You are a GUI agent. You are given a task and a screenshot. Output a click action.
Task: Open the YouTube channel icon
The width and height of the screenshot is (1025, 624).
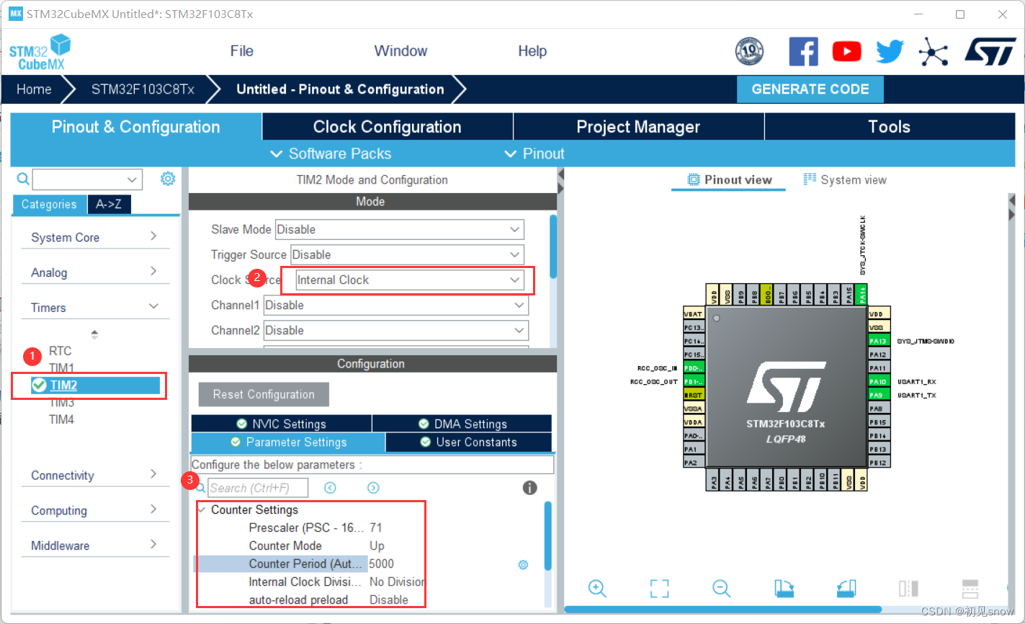point(846,52)
